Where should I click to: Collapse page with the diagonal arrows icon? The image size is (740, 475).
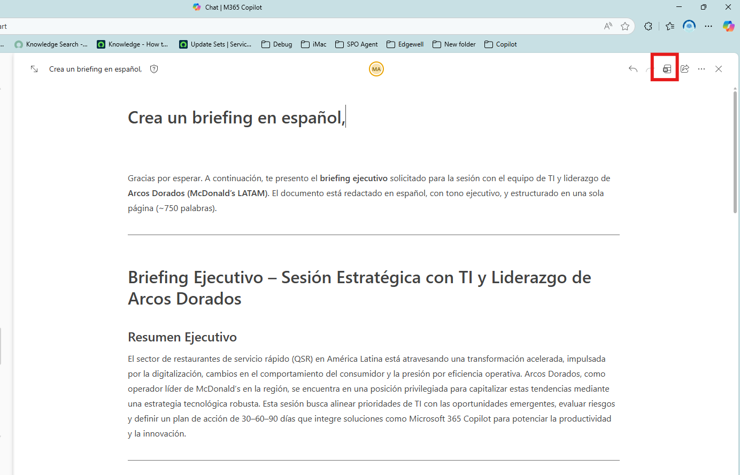(34, 69)
